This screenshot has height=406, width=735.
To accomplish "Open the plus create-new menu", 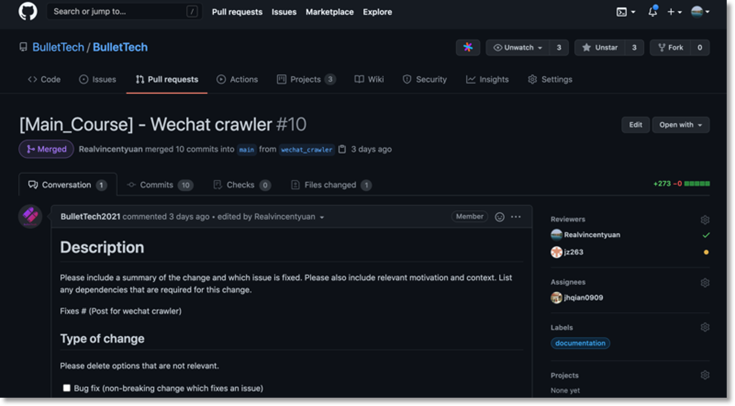I will (674, 12).
